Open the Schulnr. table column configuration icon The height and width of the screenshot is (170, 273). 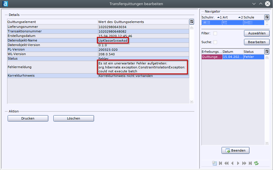(x=267, y=17)
